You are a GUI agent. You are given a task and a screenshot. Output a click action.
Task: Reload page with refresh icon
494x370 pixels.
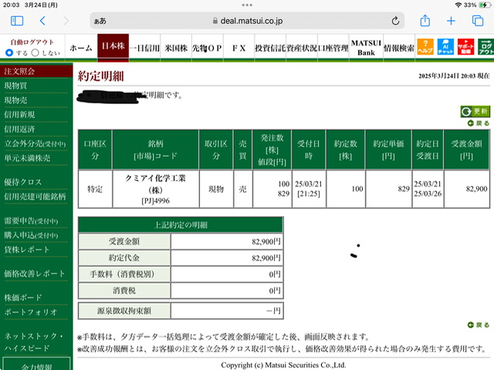click(x=395, y=21)
